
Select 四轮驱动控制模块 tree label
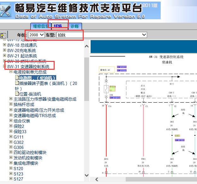[30, 152]
